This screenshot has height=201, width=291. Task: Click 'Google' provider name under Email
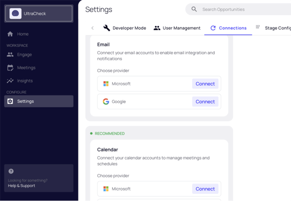(119, 102)
